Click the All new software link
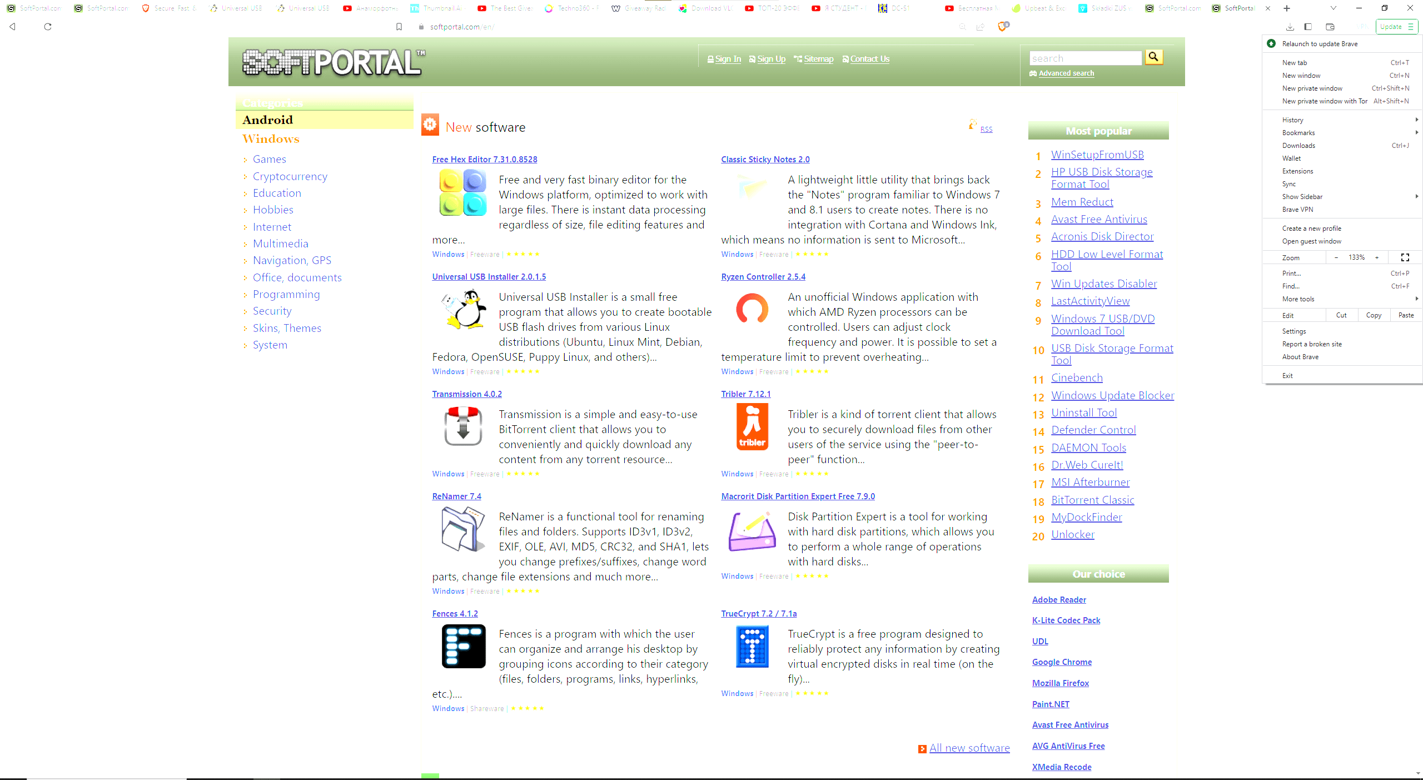1423x780 pixels. pos(969,748)
